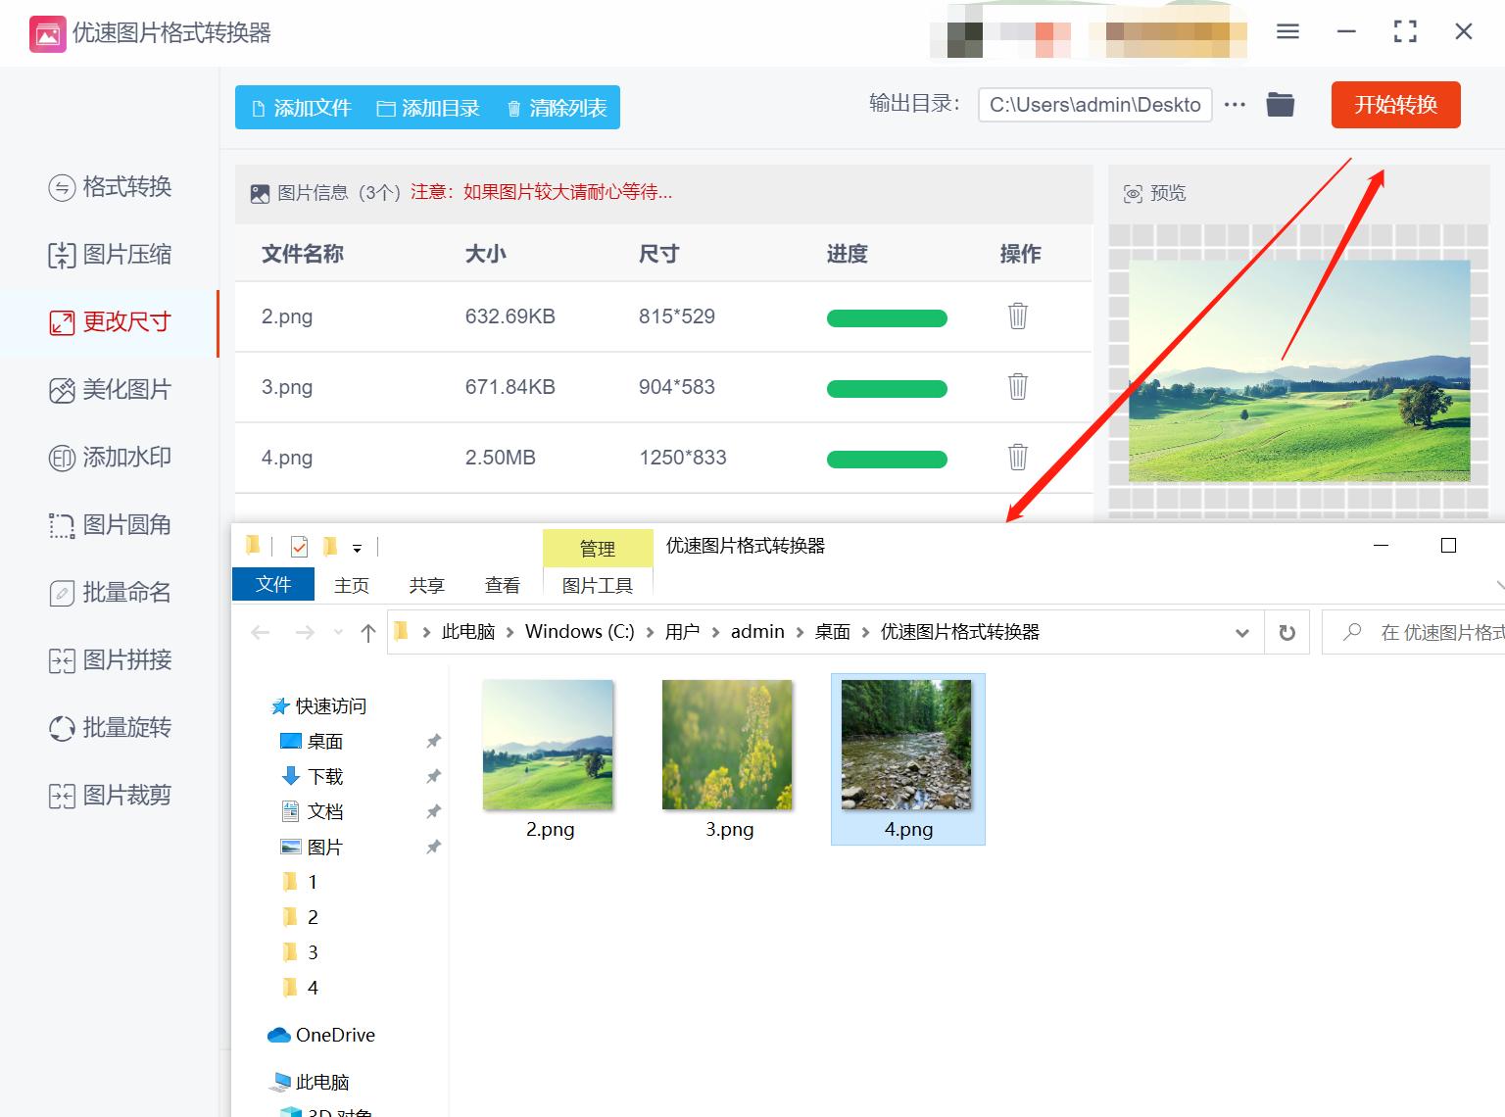
Task: Toggle pin for 桌面 in quick access
Action: click(433, 742)
